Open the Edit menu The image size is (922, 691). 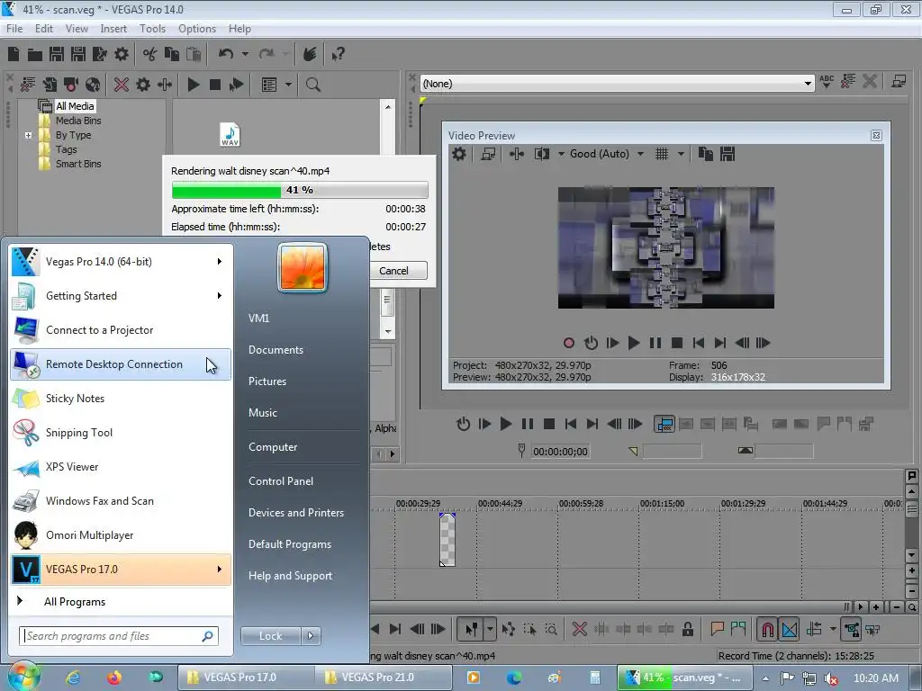tap(43, 28)
